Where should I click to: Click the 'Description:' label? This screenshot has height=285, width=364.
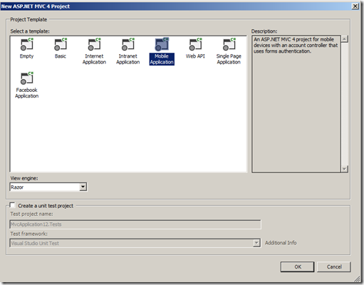click(x=264, y=31)
